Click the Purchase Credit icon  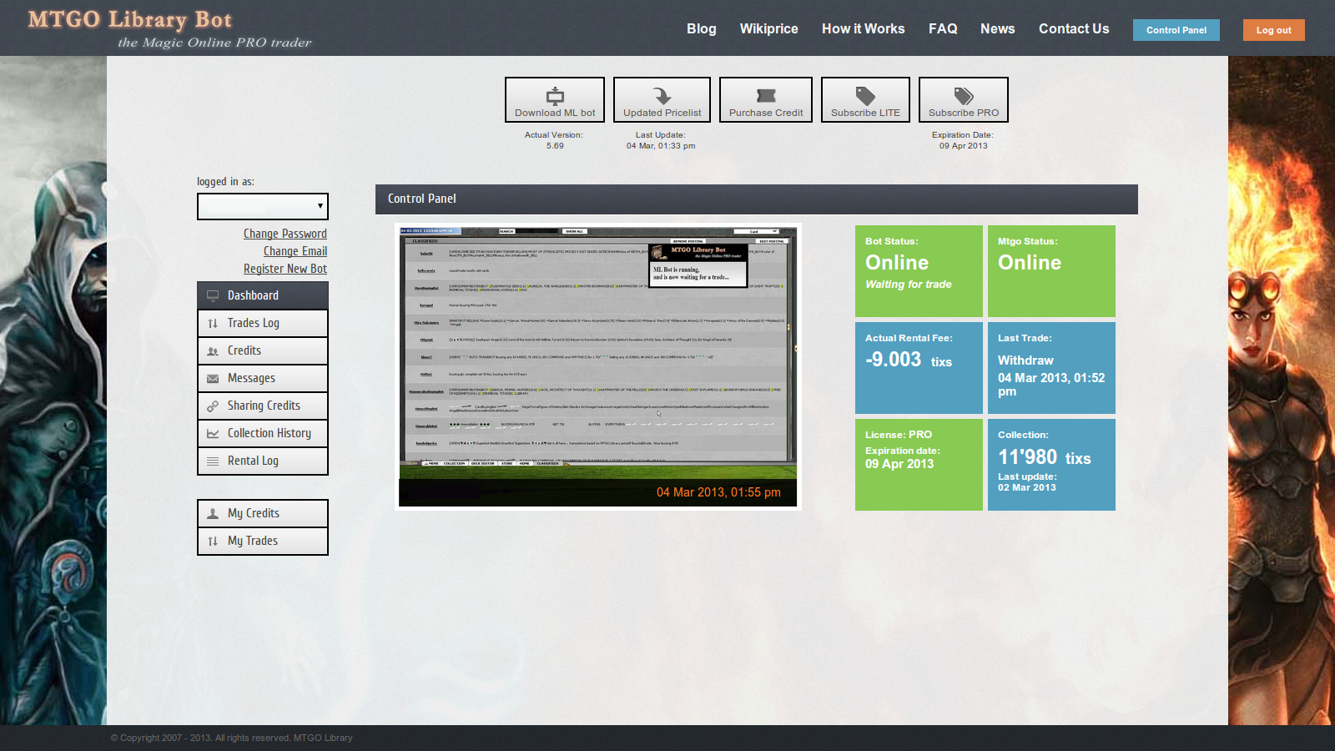coord(766,95)
